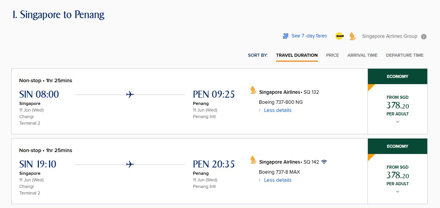Click the Singapore Airlines logo beside SQ 142
Screen dimensions: 440x208
click(253, 160)
